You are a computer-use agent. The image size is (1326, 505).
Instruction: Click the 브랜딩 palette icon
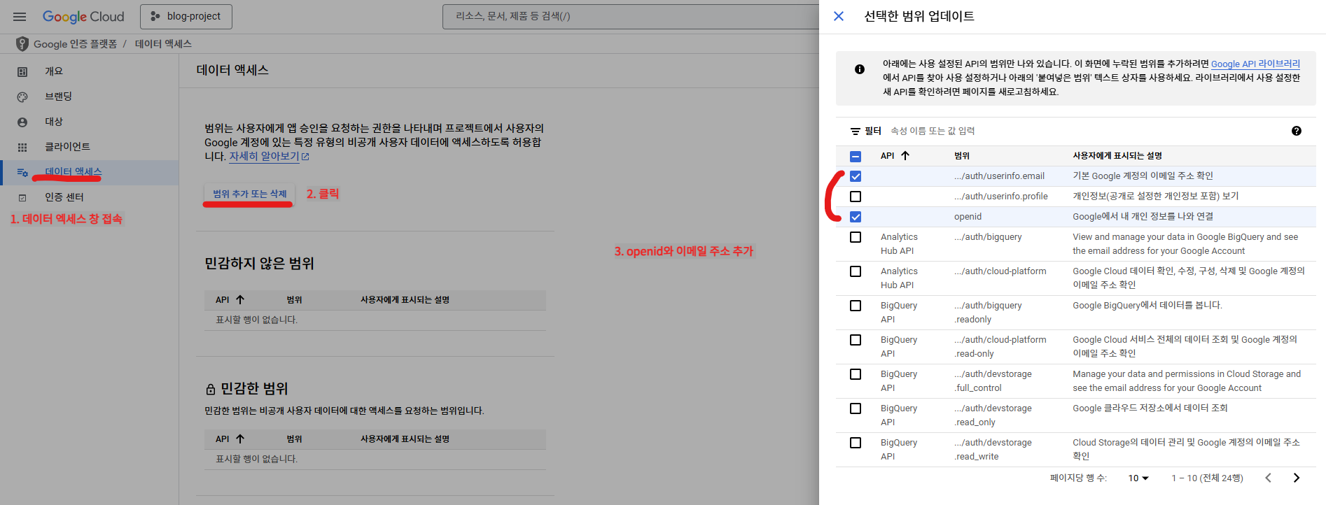[x=22, y=97]
